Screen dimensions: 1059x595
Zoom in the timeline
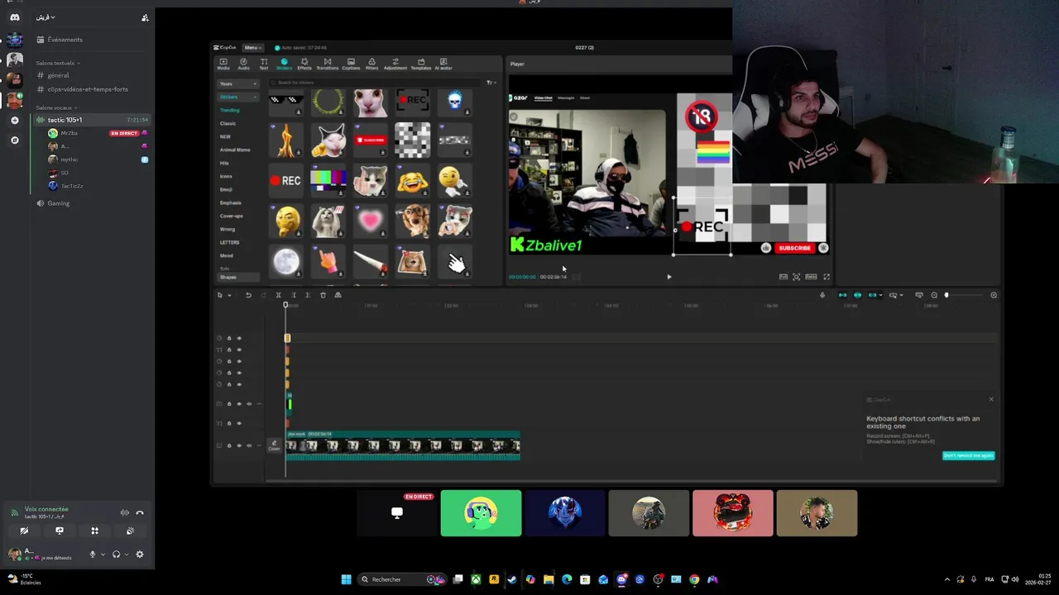click(994, 295)
